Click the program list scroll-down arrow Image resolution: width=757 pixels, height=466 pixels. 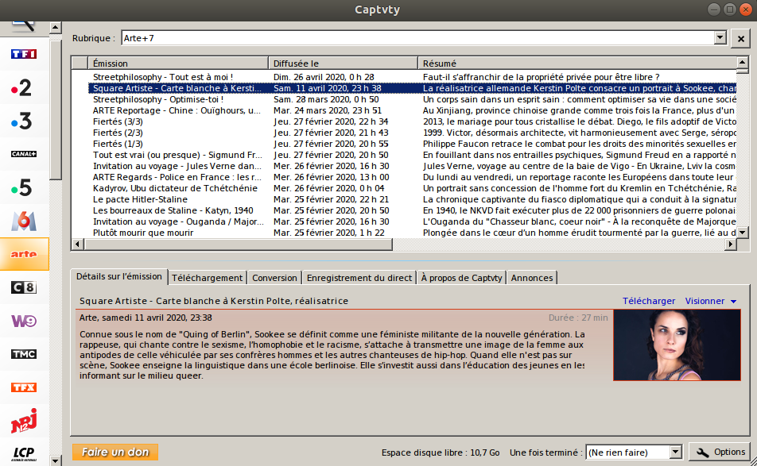click(x=742, y=233)
